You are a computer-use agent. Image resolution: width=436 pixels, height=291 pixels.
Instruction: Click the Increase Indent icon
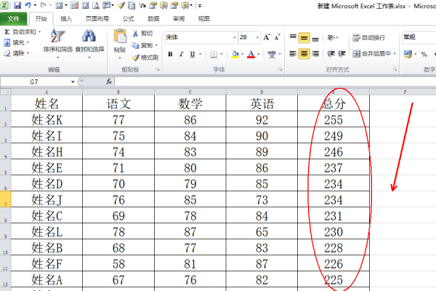click(342, 53)
